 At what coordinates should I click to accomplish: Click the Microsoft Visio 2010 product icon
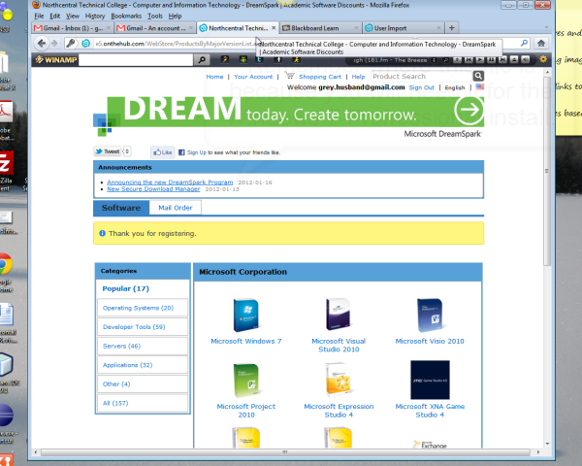click(x=430, y=316)
